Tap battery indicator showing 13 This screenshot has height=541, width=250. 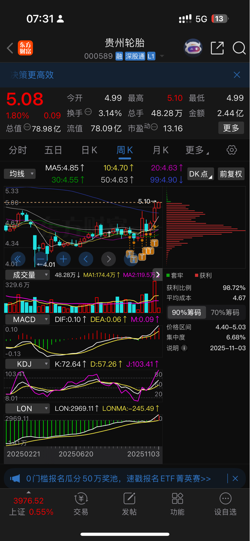click(x=220, y=19)
